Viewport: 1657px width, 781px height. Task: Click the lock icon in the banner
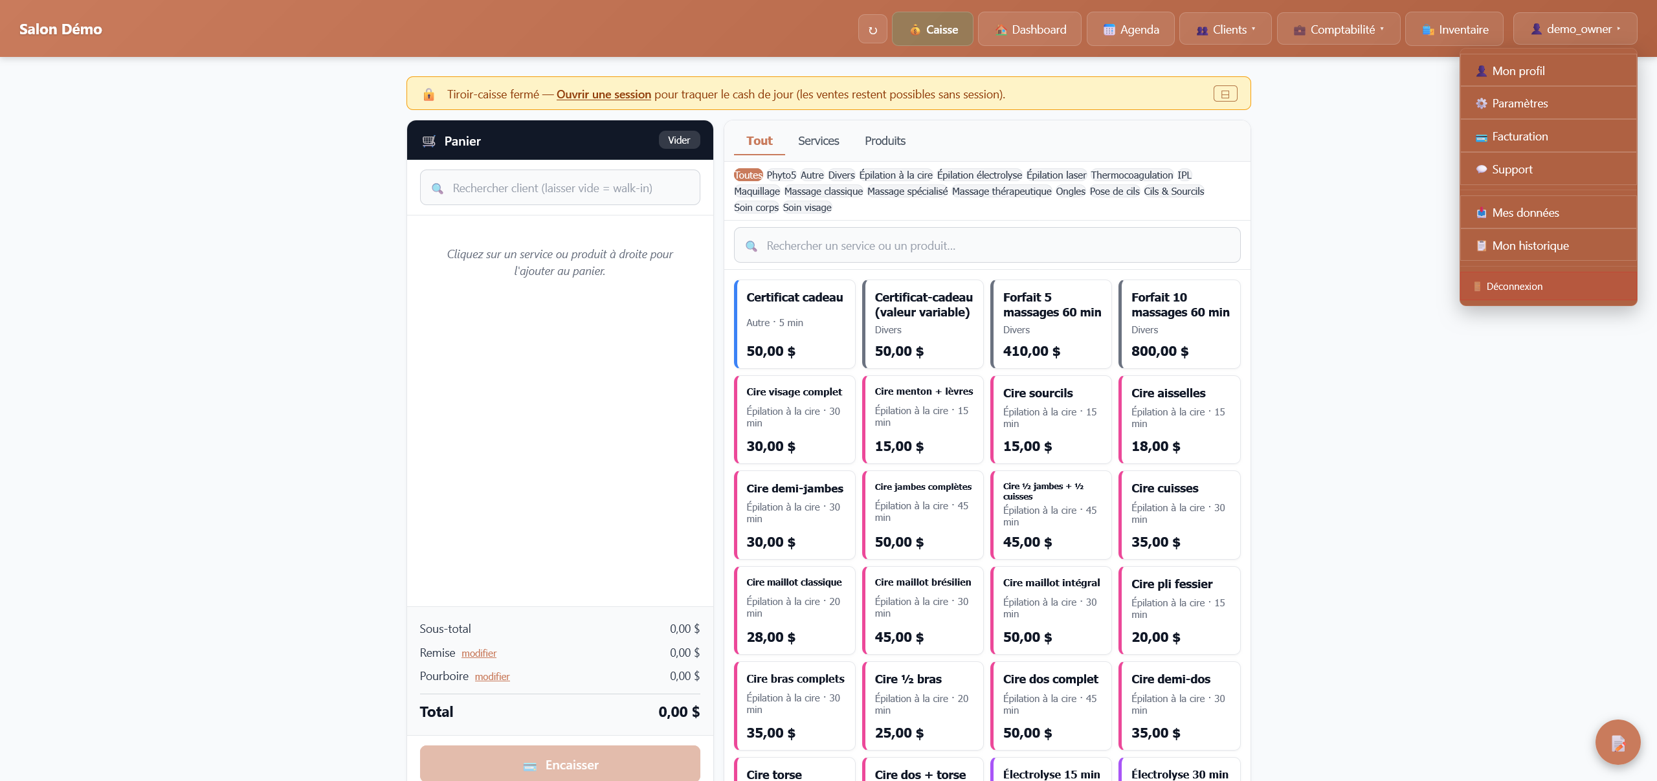pyautogui.click(x=428, y=94)
